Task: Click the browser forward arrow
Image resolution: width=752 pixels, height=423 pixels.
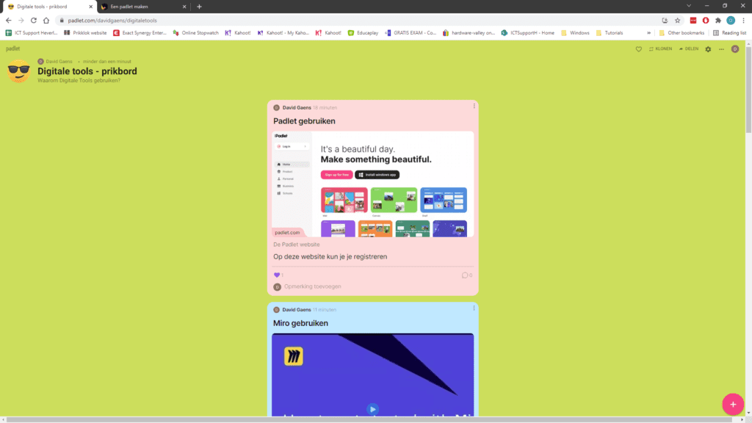Action: click(x=21, y=20)
